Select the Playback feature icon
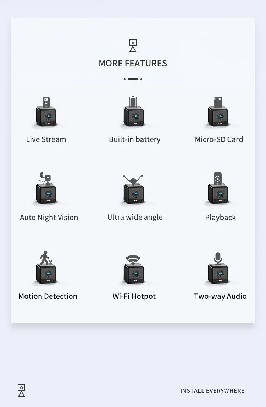Image resolution: width=266 pixels, height=407 pixels. 218,188
